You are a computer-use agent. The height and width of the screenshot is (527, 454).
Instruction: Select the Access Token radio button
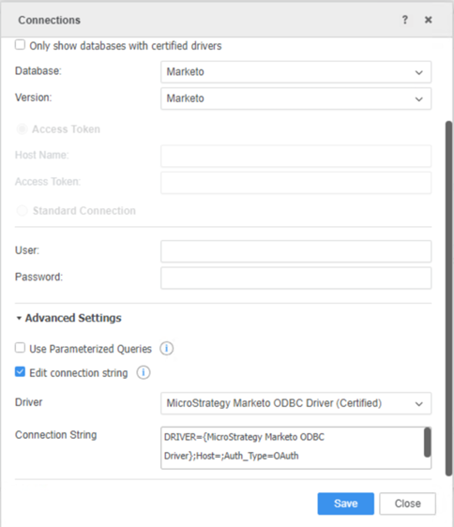(x=22, y=129)
